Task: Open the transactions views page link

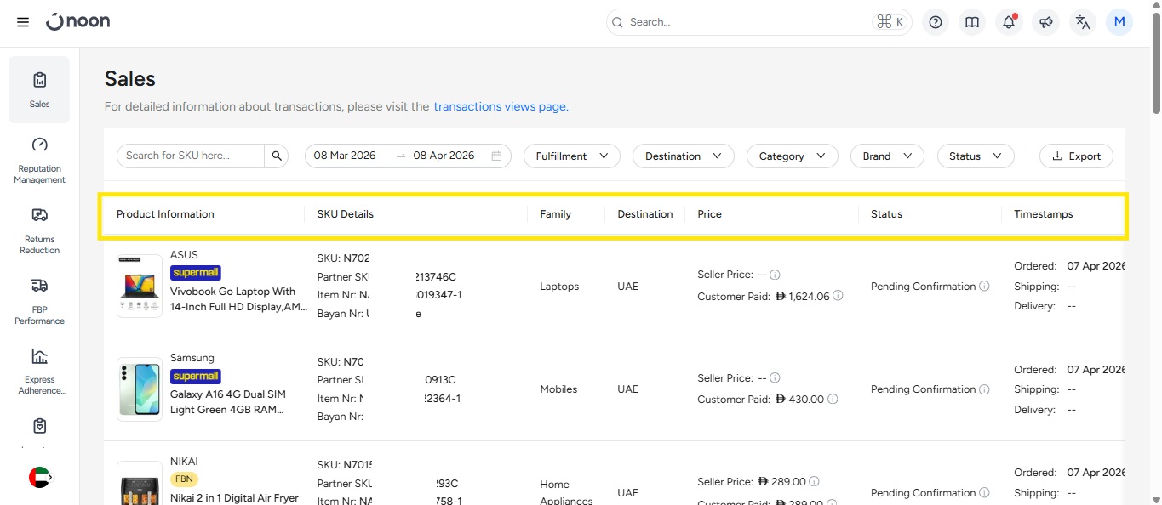Action: 501,107
